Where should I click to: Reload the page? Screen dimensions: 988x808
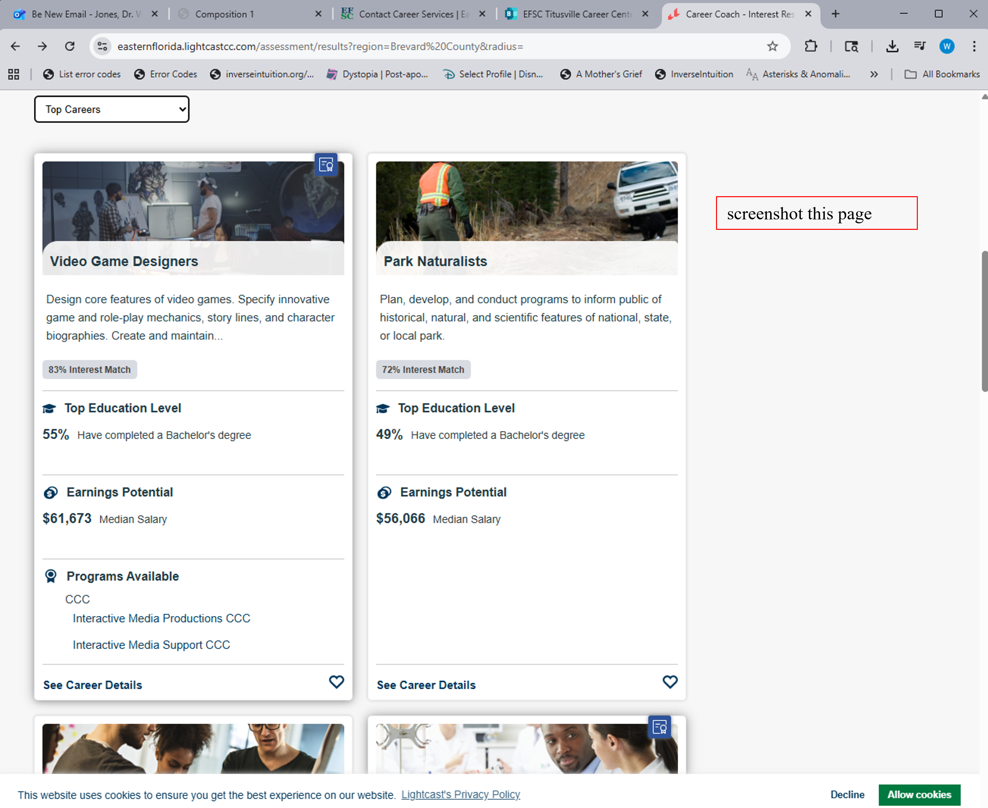tap(70, 47)
